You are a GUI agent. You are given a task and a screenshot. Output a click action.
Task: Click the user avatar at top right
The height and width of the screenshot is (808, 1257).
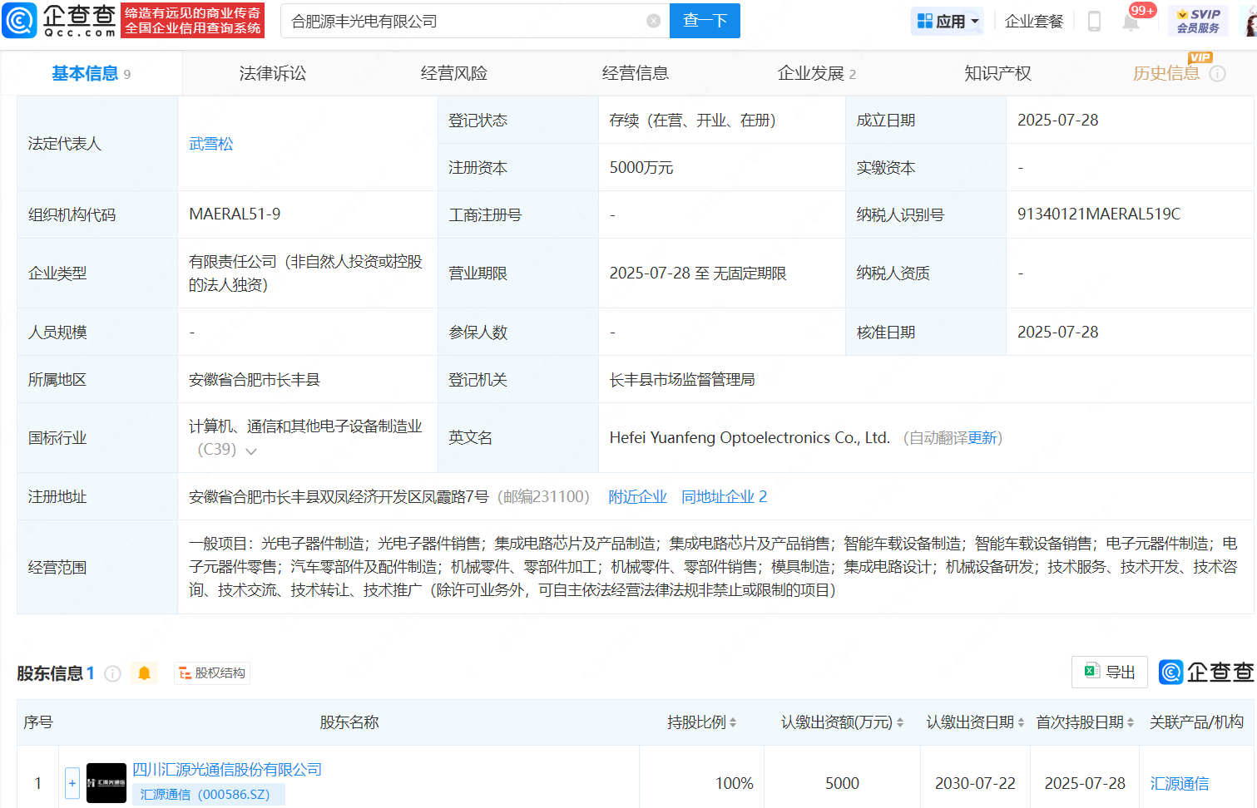click(x=1250, y=21)
